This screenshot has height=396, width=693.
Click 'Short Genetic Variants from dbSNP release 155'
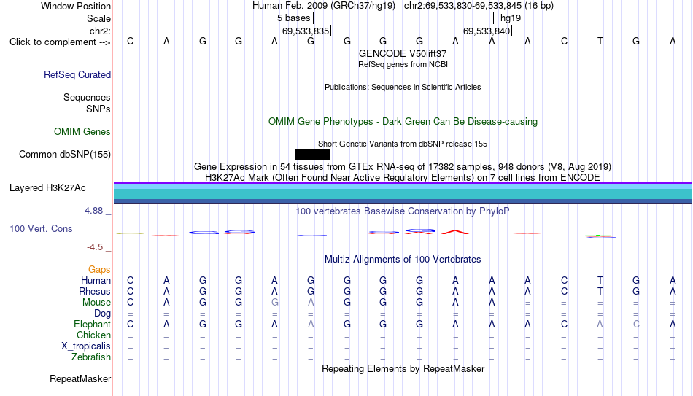(x=403, y=144)
